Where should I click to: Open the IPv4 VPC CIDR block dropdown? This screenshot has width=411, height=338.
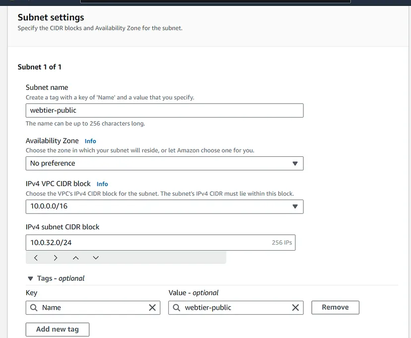164,206
